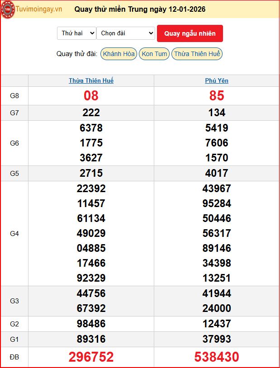Click the G6 value 1570
This screenshot has height=368, width=280.
click(x=217, y=158)
